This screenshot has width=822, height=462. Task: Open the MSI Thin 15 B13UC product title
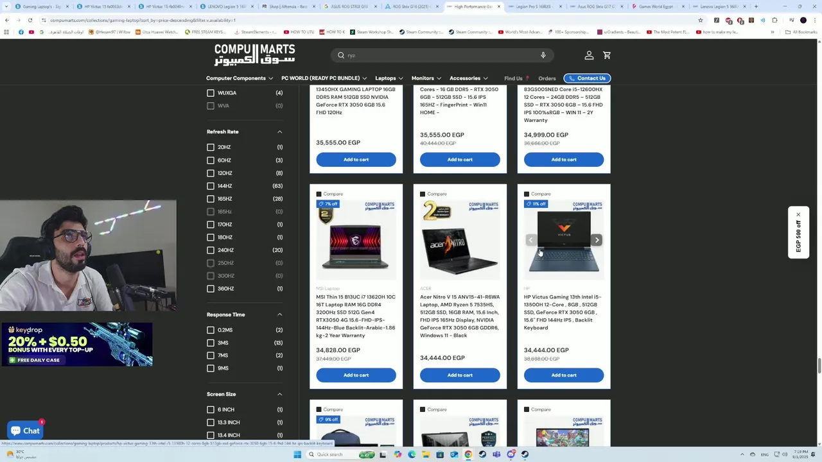click(x=356, y=316)
